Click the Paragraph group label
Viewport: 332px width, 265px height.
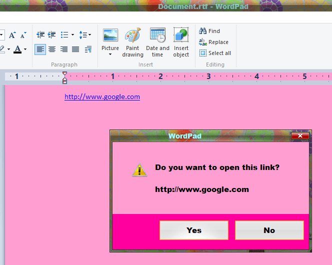[64, 64]
